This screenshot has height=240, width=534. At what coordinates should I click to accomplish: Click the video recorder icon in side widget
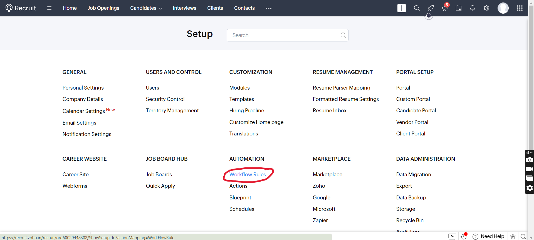pyautogui.click(x=530, y=169)
